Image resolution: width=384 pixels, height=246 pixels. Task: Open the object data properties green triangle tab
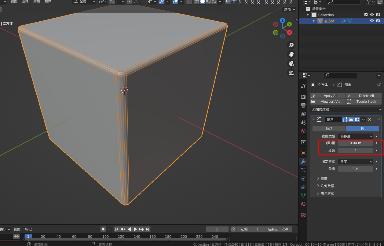tap(303, 196)
